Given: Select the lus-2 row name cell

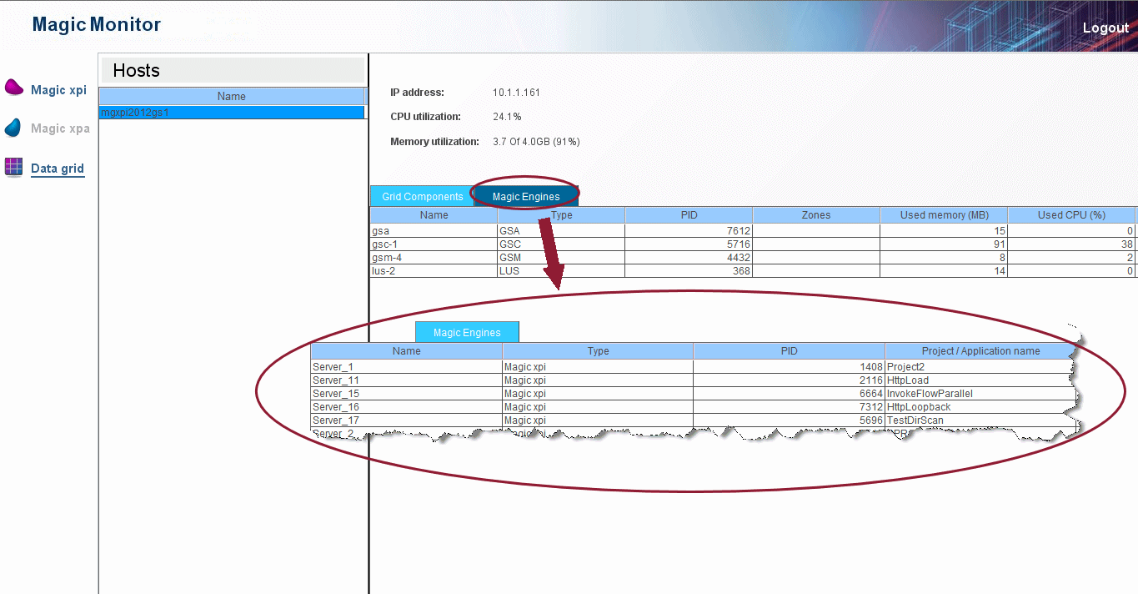Looking at the screenshot, I should (x=434, y=270).
